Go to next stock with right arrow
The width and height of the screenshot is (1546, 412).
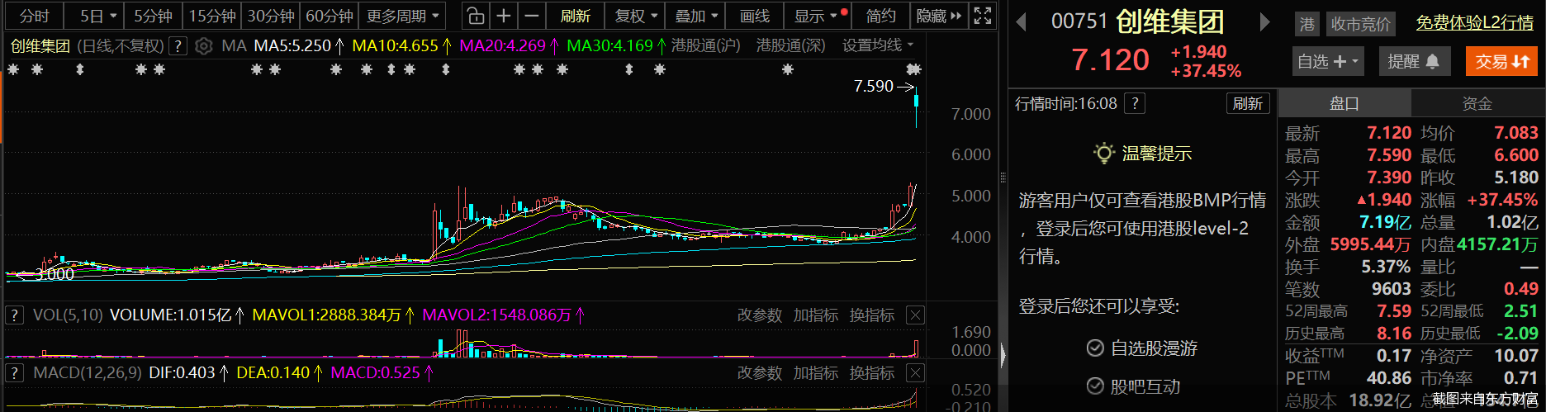[1264, 22]
